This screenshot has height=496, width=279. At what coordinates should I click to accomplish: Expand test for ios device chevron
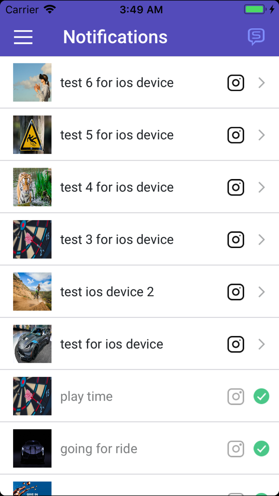[x=261, y=344]
